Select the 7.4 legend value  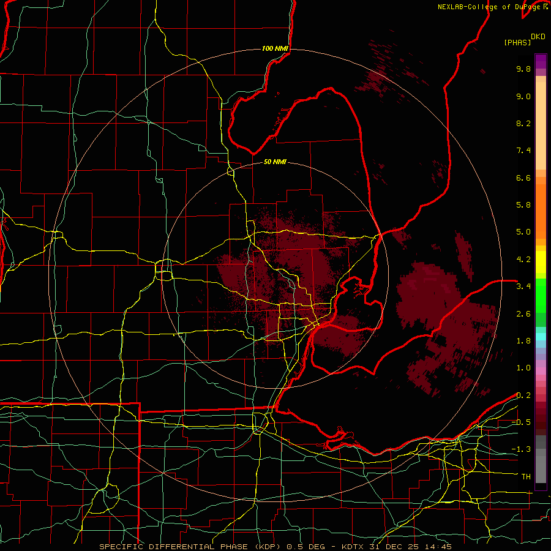523,151
